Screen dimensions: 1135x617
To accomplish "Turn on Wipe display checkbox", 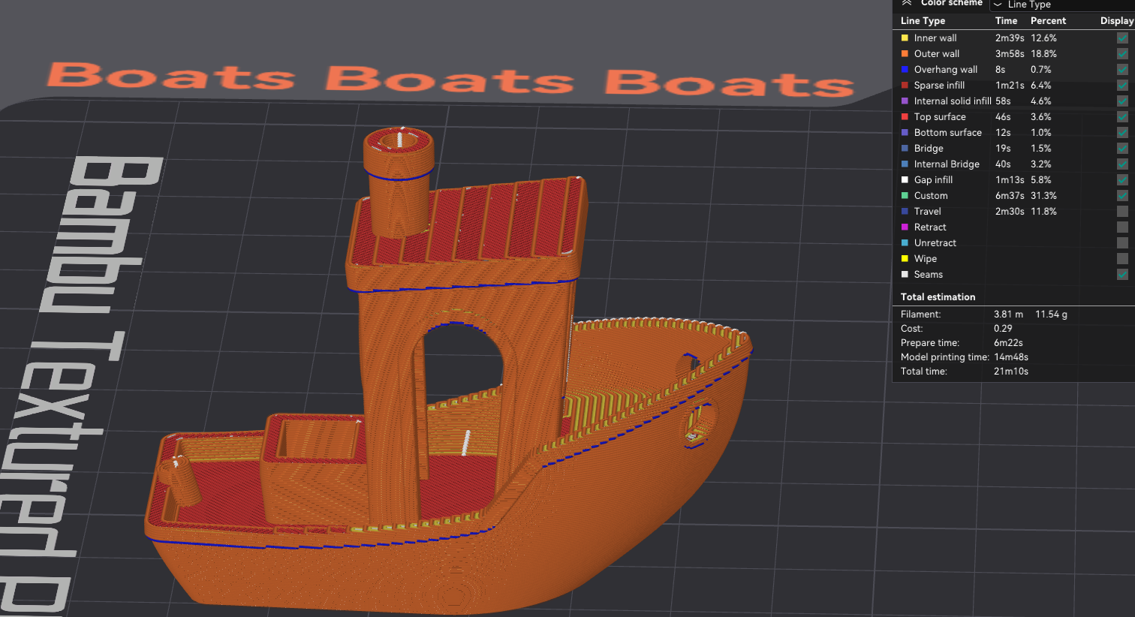I will coord(1121,259).
